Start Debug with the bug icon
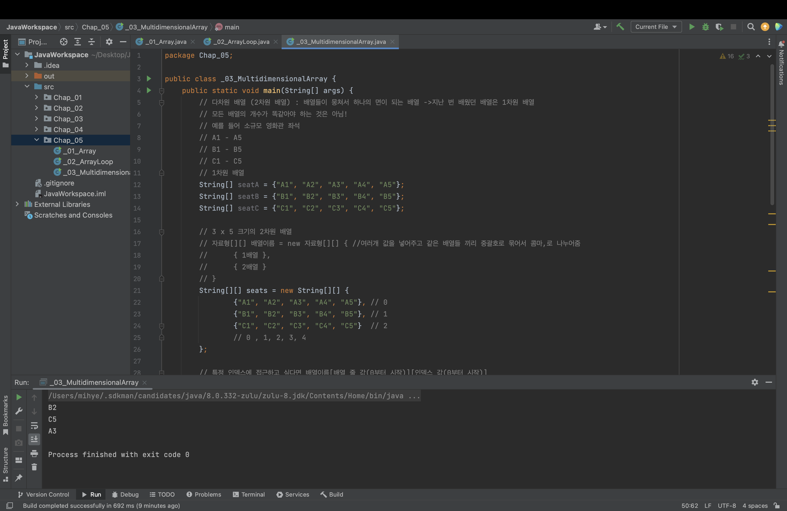This screenshot has width=787, height=511. (705, 27)
